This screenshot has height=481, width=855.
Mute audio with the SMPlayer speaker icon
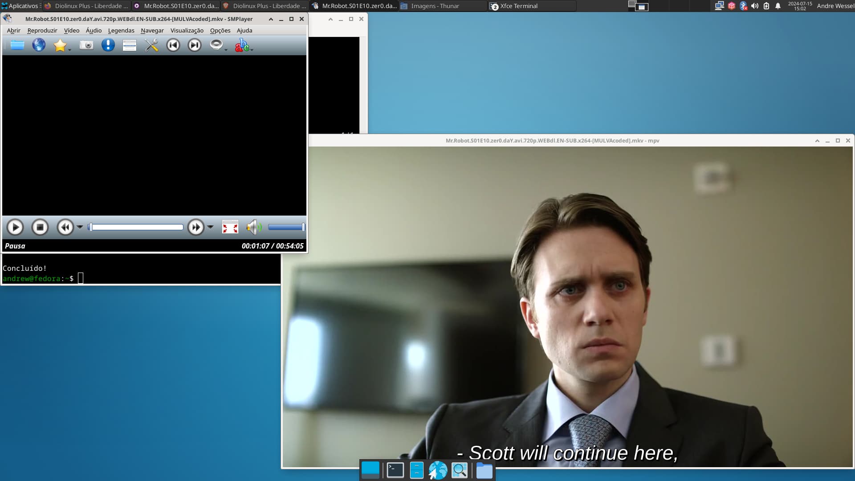pos(254,227)
